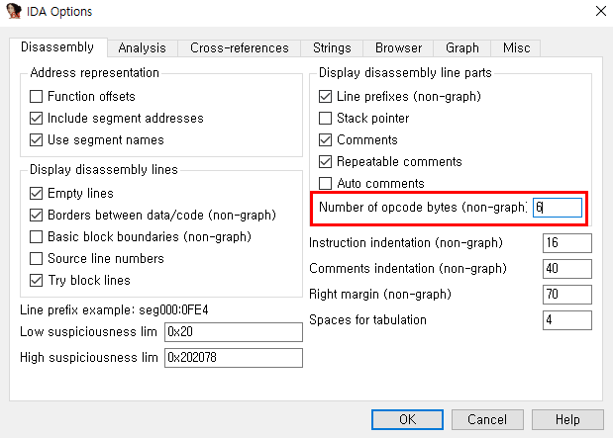Screen dimensions: 613x438
Task: Click the 'Spaces for tabulation' label
Action: pyautogui.click(x=367, y=319)
